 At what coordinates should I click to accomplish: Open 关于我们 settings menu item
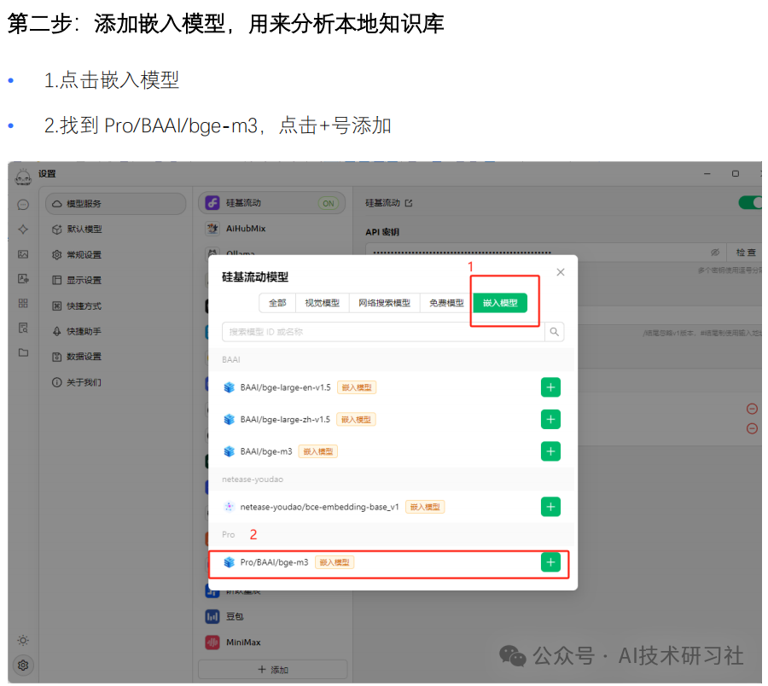pyautogui.click(x=115, y=382)
